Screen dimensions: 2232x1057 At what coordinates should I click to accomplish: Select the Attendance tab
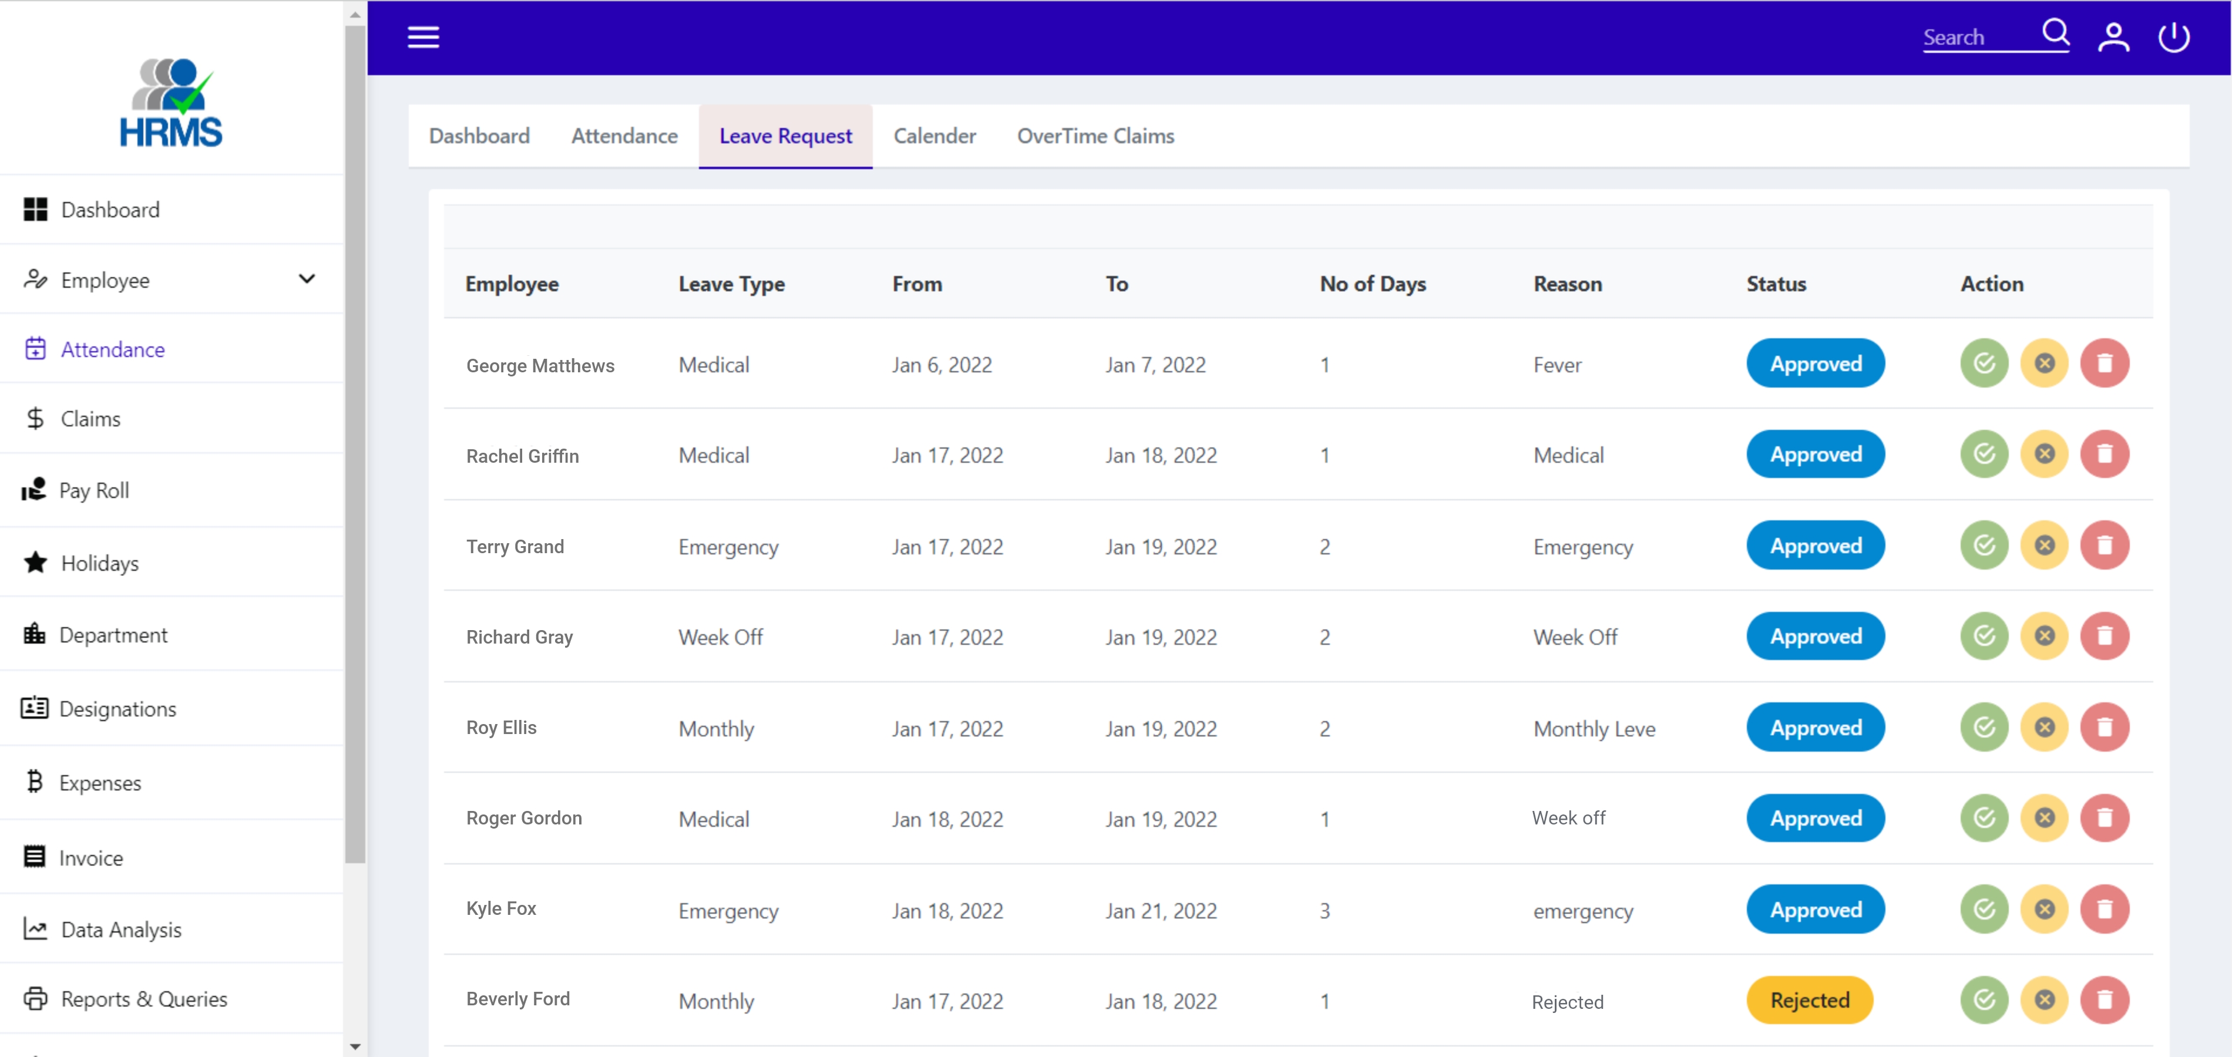624,136
